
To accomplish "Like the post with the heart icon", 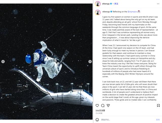I will click(97, 106).
